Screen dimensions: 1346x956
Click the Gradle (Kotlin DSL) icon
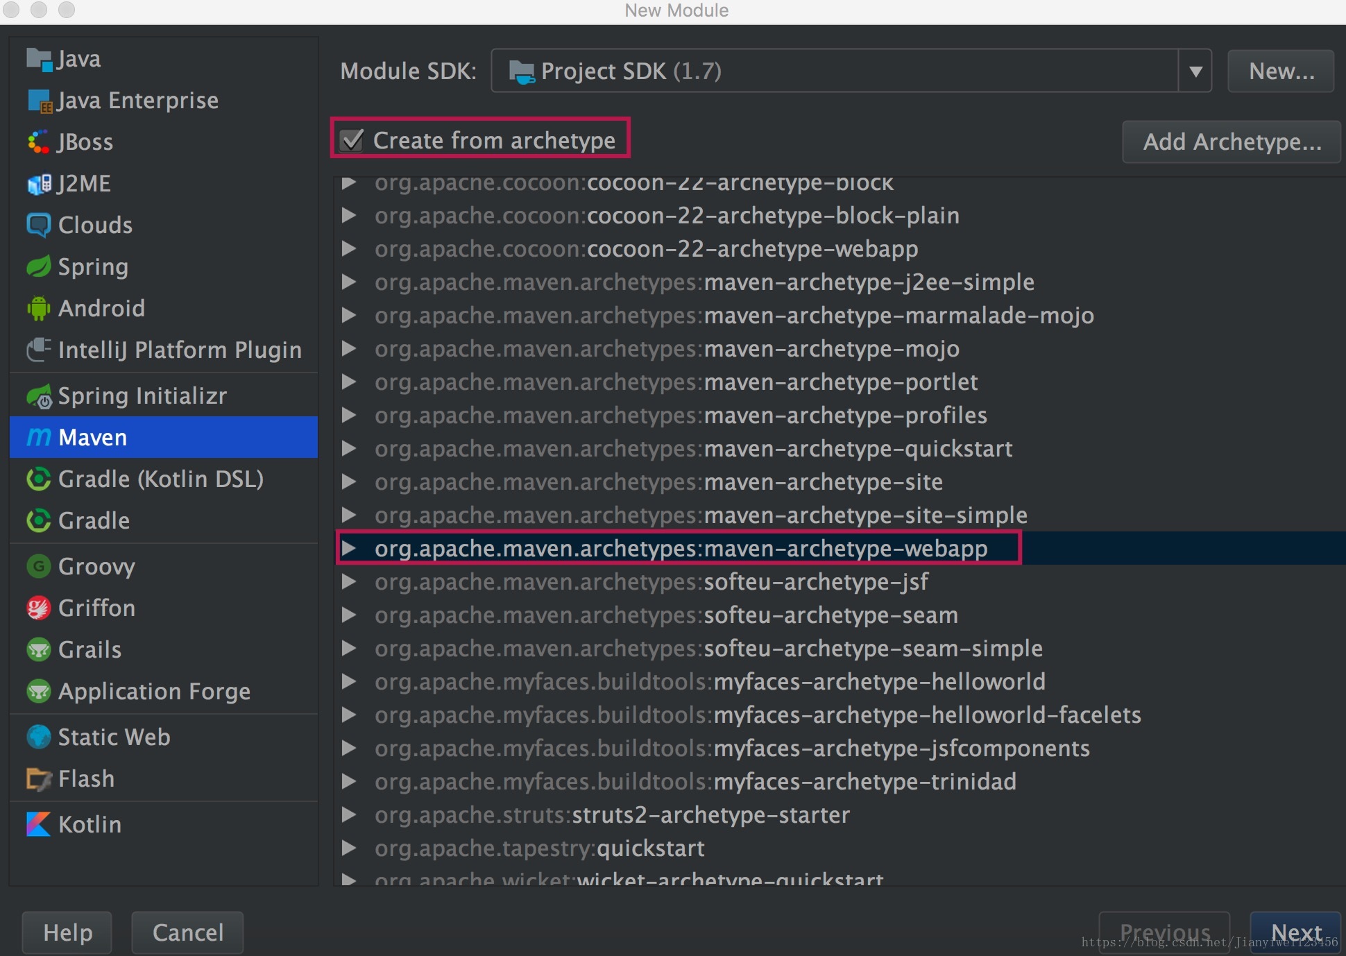pos(39,479)
